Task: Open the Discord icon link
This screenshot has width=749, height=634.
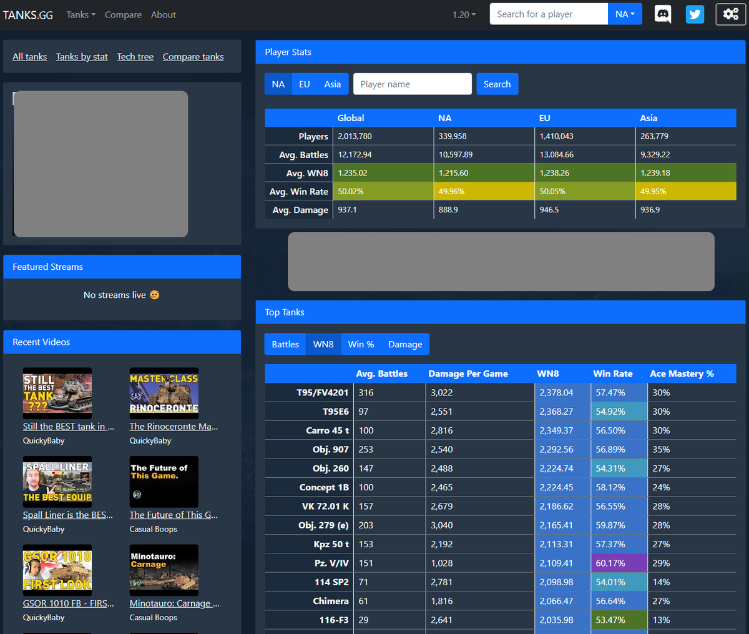Action: click(663, 14)
